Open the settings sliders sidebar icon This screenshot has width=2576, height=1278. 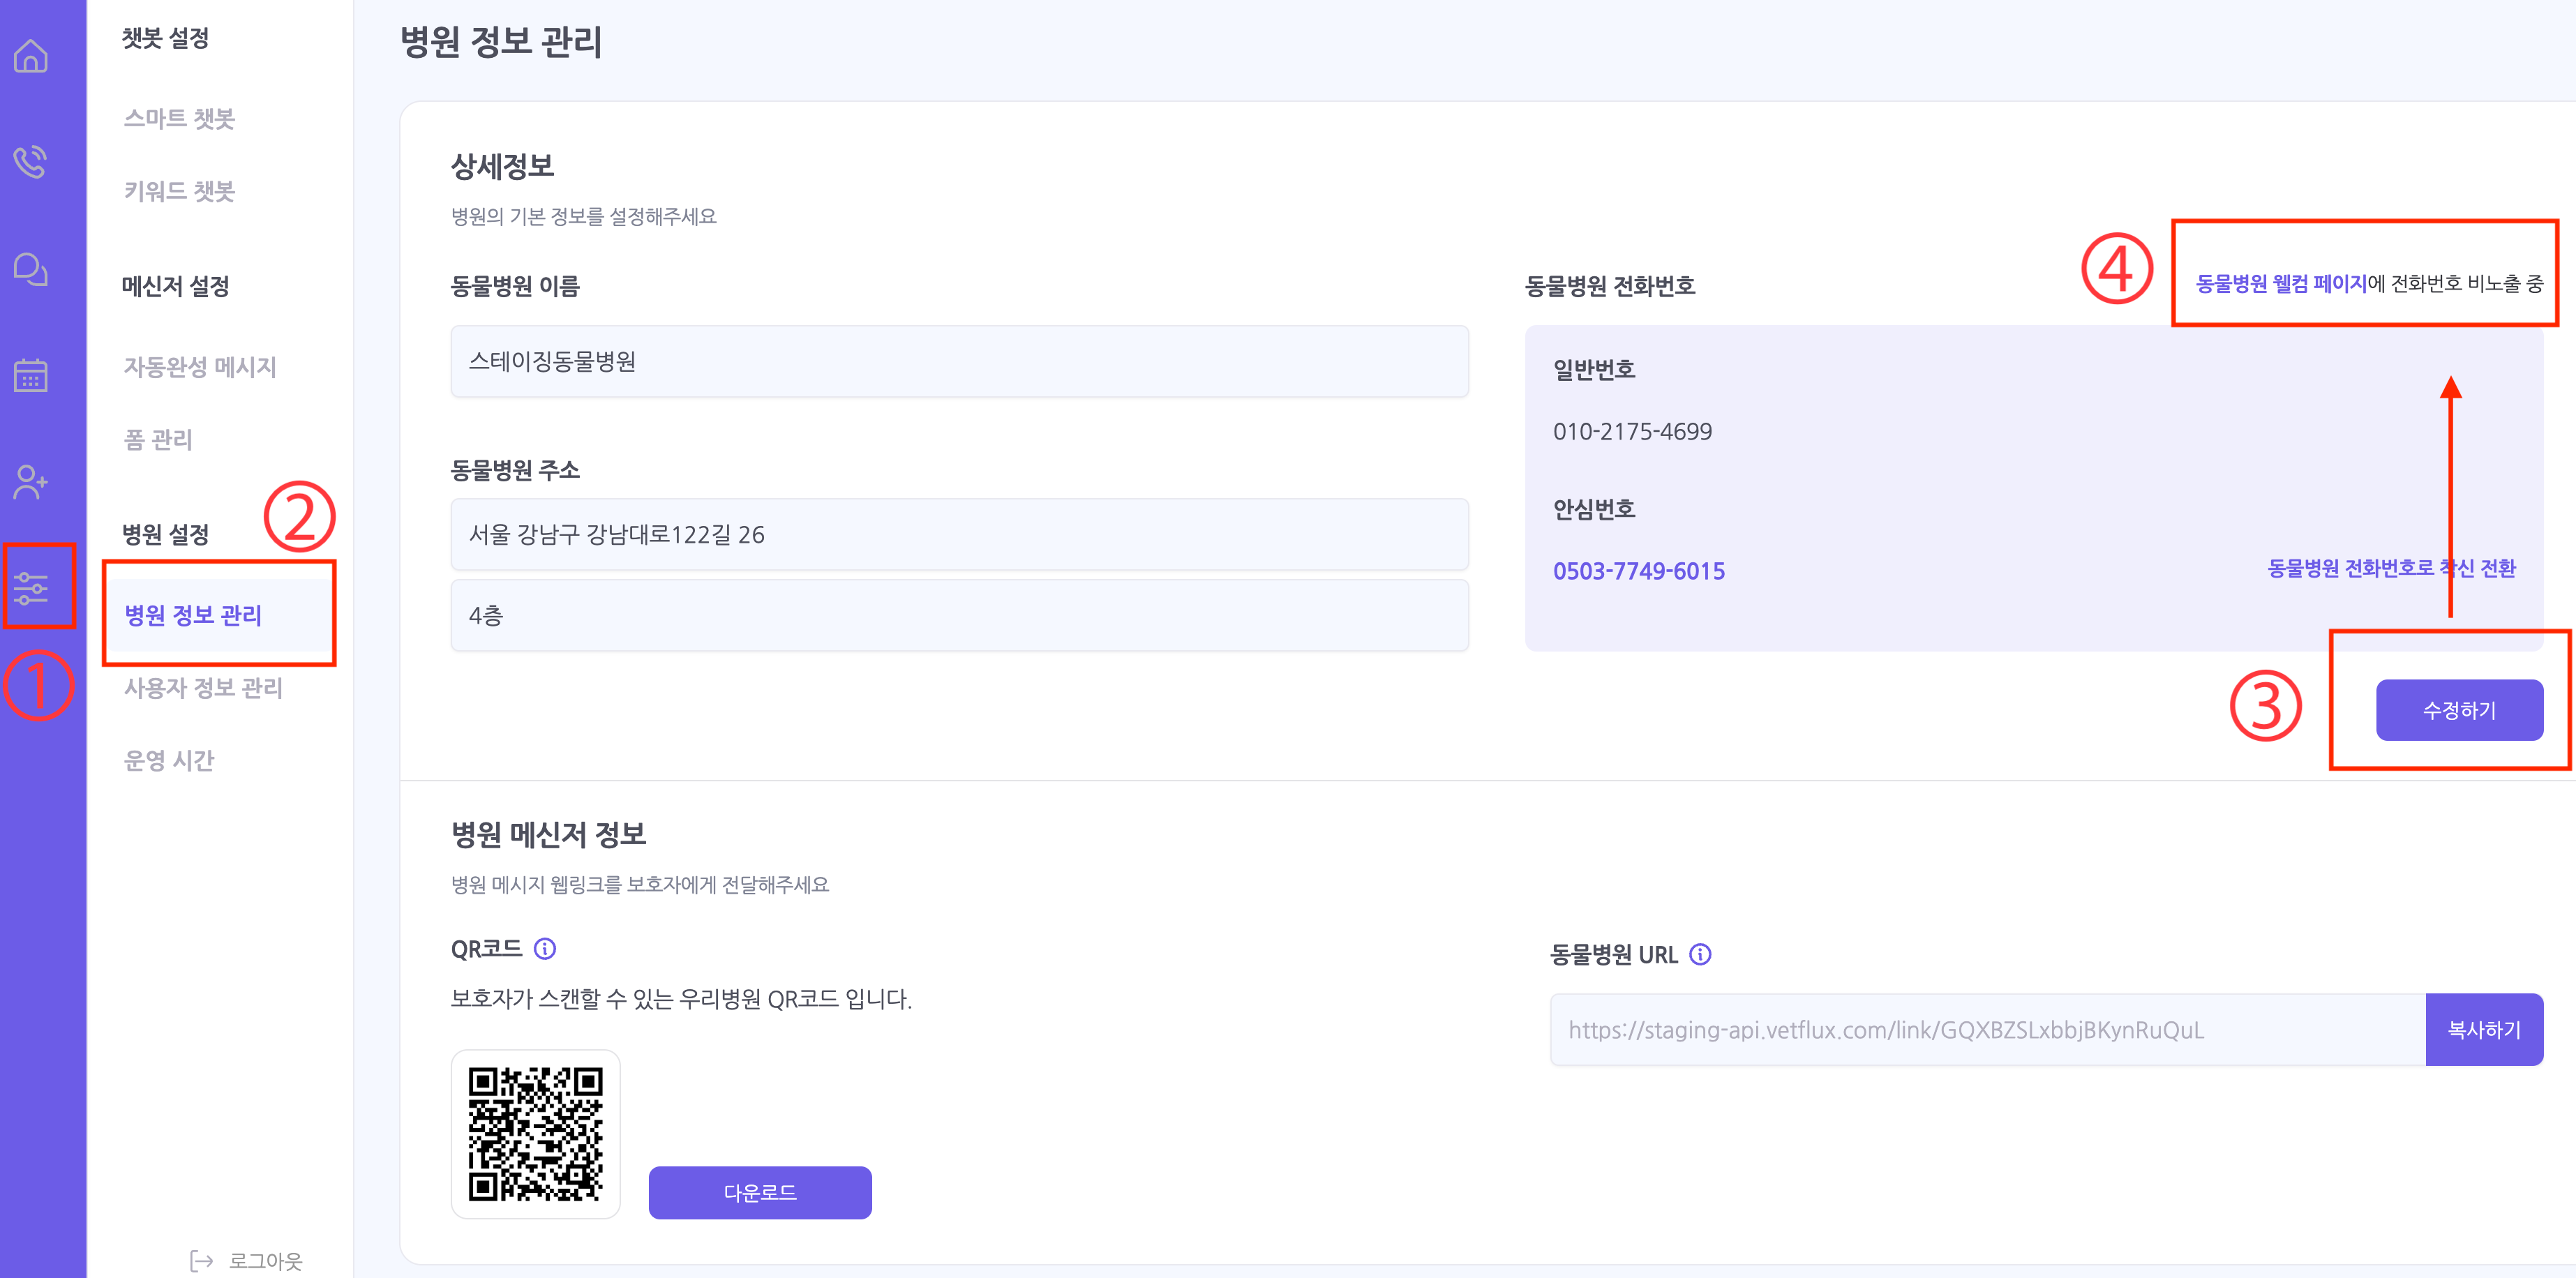click(31, 587)
